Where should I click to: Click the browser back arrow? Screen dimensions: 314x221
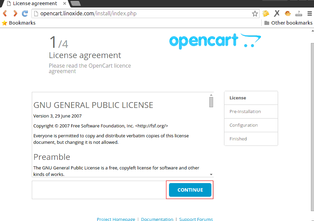[5, 13]
